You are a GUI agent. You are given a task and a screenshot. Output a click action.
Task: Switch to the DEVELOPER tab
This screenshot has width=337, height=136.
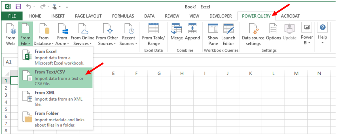221,16
